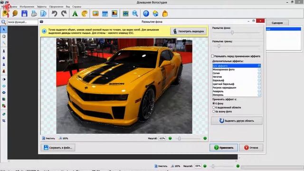Viewport: 304px width, 171px height.
Task: Click the magnifier zoom icon in the toolbar
Action: pos(135,14)
